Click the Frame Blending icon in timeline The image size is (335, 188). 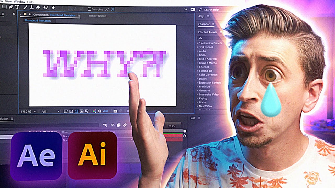[119, 125]
